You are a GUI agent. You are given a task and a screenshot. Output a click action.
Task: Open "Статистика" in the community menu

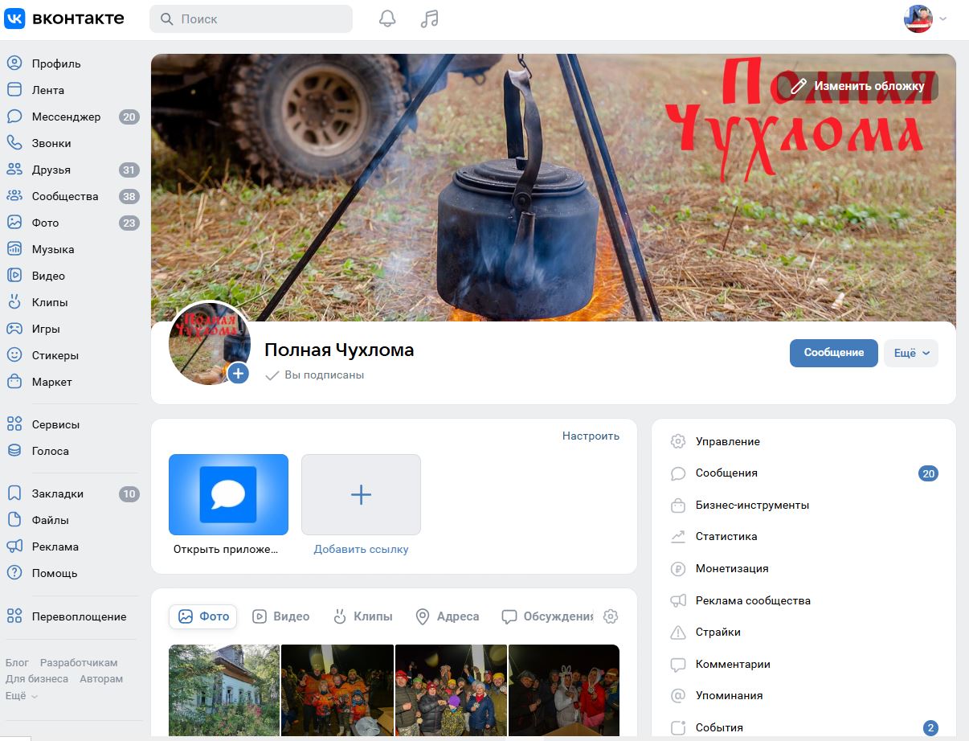tap(726, 536)
